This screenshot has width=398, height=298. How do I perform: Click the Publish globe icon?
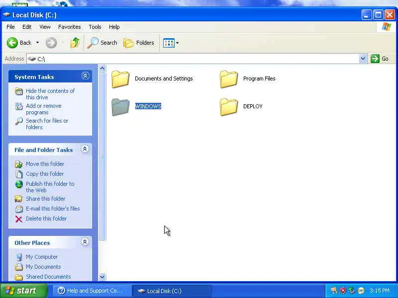[19, 184]
